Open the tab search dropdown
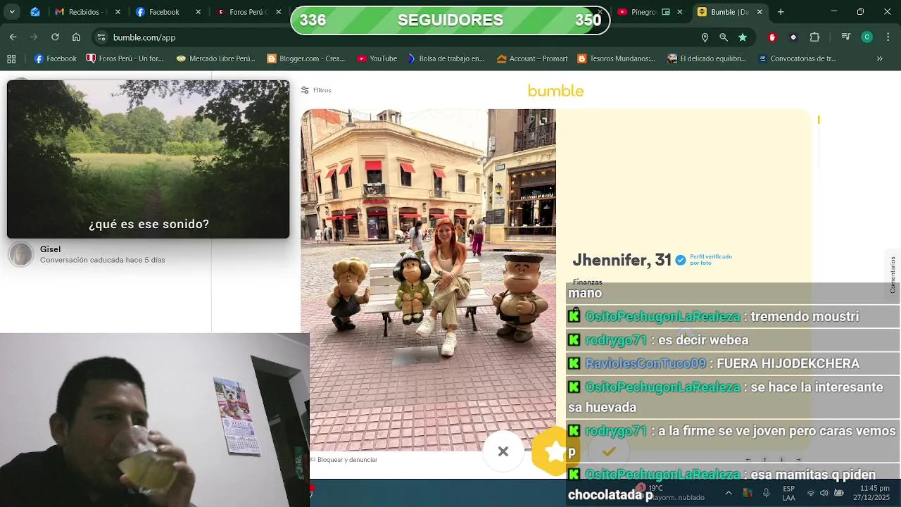This screenshot has width=901, height=507. [13, 12]
